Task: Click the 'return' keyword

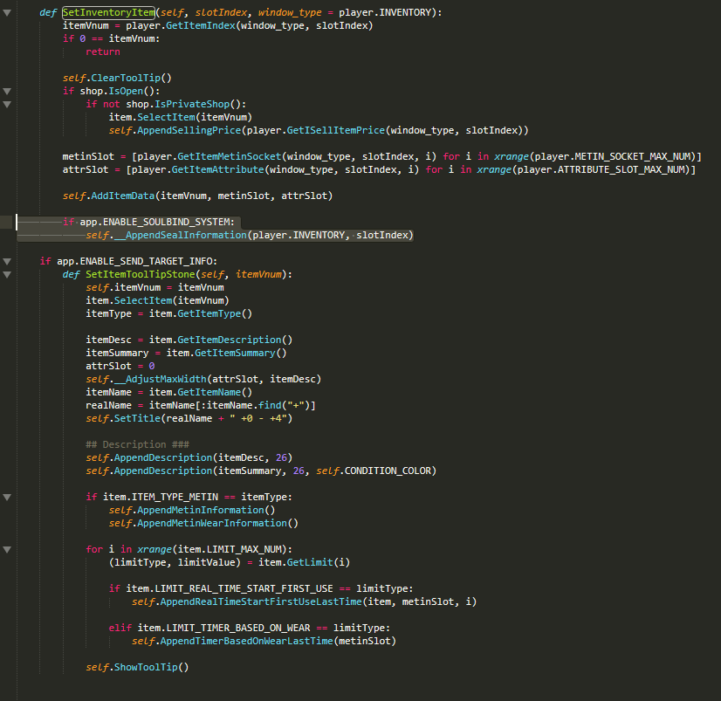Action: click(x=102, y=52)
